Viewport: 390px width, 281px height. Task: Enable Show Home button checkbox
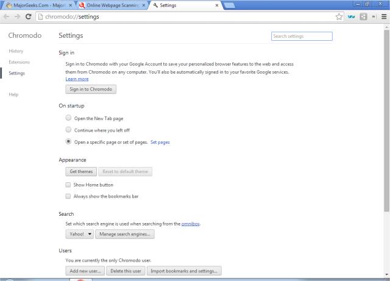click(68, 185)
